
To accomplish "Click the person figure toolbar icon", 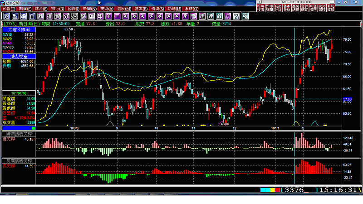I will [x=236, y=16].
